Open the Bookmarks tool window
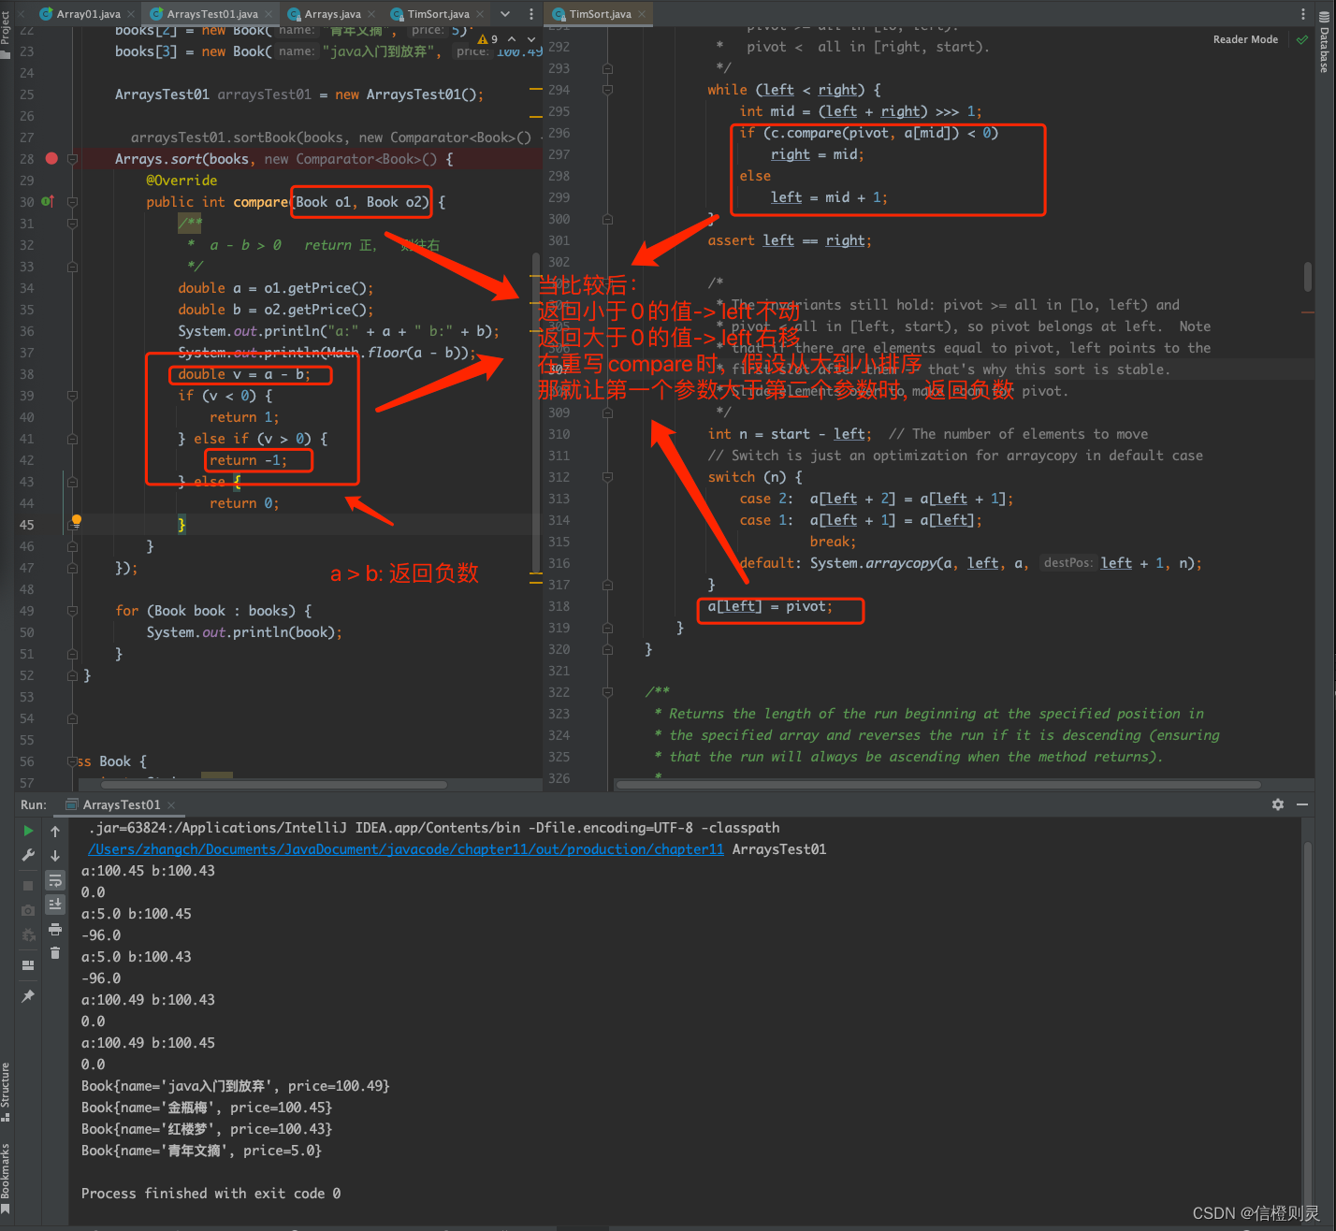Viewport: 1336px width, 1231px height. click(6, 1177)
